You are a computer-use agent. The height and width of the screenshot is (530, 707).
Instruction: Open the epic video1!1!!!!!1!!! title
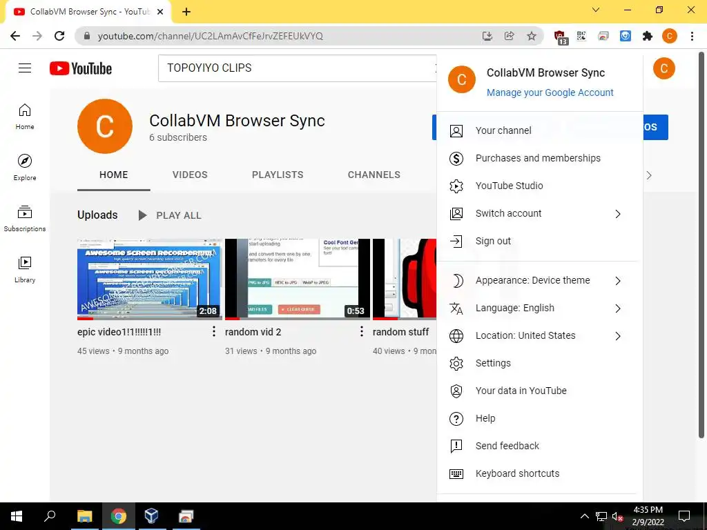119,332
